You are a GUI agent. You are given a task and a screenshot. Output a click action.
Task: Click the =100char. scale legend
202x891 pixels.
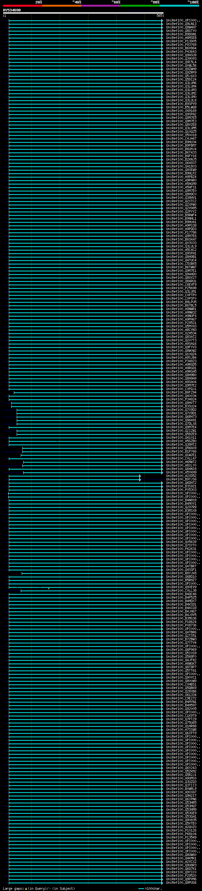coord(150,888)
